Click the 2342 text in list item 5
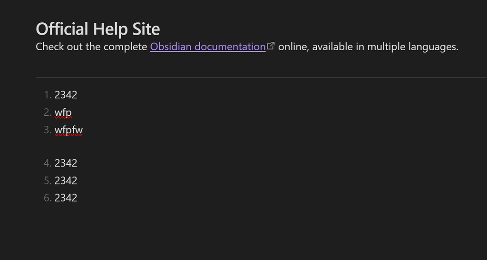 point(66,181)
